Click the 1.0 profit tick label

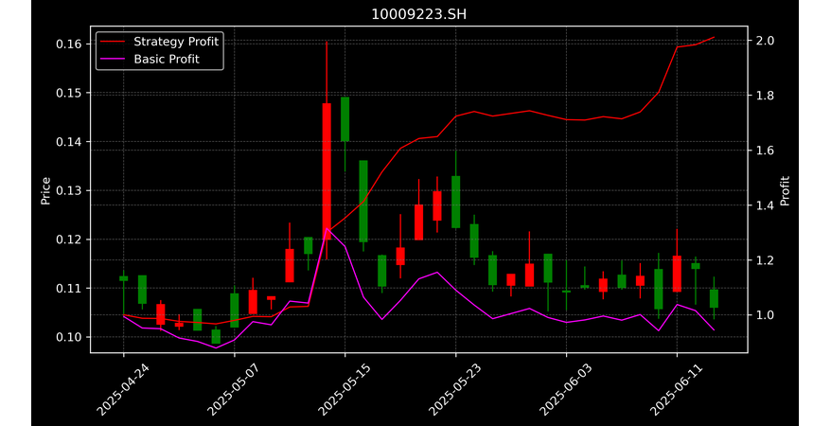point(765,315)
